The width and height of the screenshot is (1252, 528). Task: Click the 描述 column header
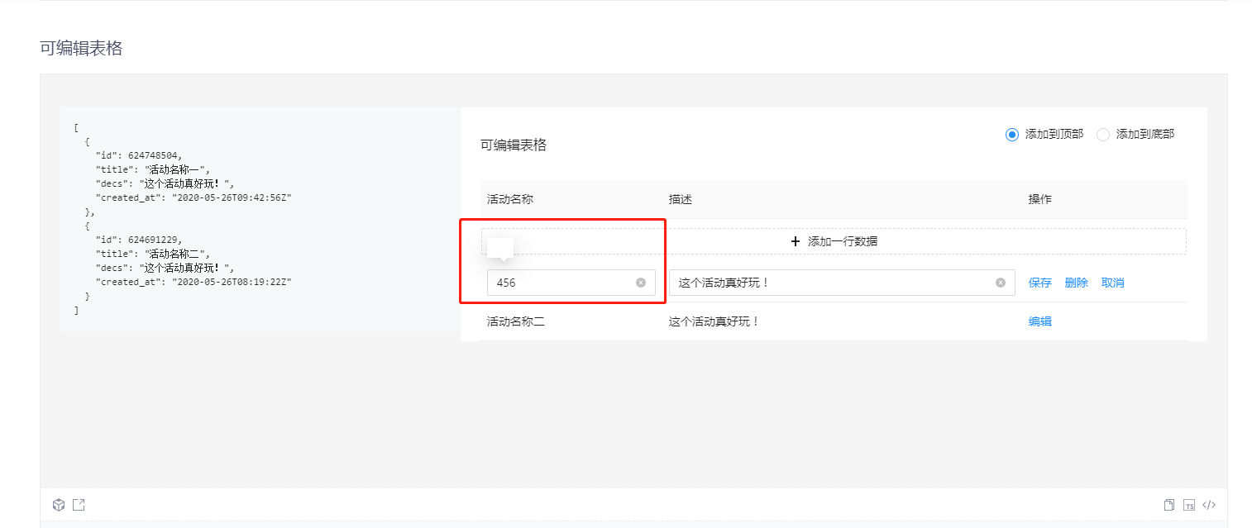[x=680, y=200]
